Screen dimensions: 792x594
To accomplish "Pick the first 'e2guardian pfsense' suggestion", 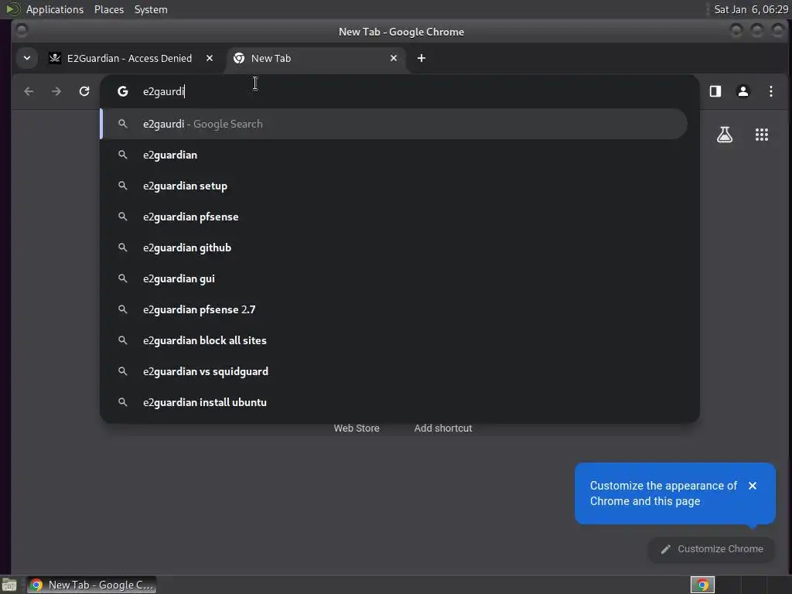I will tap(394, 217).
